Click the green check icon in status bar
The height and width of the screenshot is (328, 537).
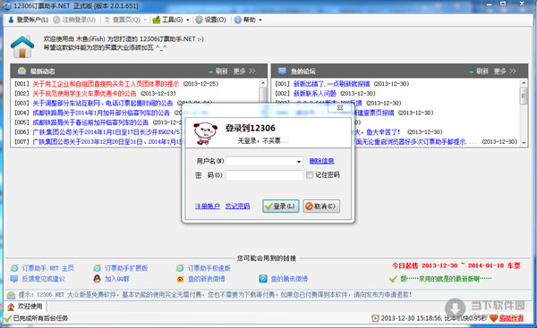[8, 318]
